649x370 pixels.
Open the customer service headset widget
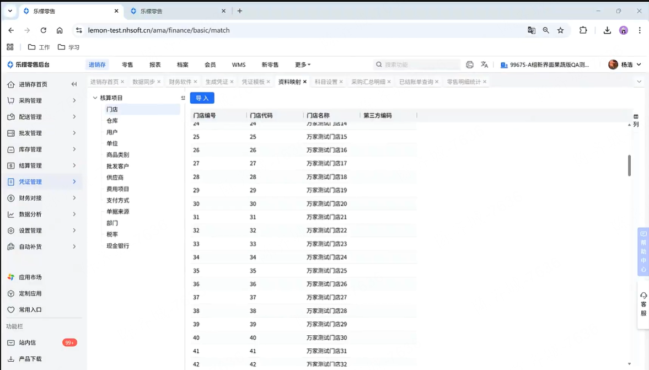pos(643,304)
